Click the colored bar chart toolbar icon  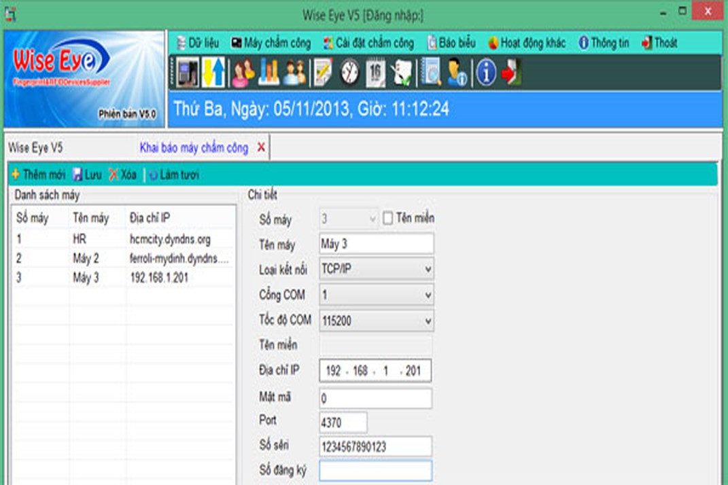(268, 73)
